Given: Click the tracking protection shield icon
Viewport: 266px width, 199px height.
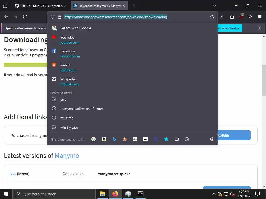Looking at the screenshot, I should [x=52, y=17].
